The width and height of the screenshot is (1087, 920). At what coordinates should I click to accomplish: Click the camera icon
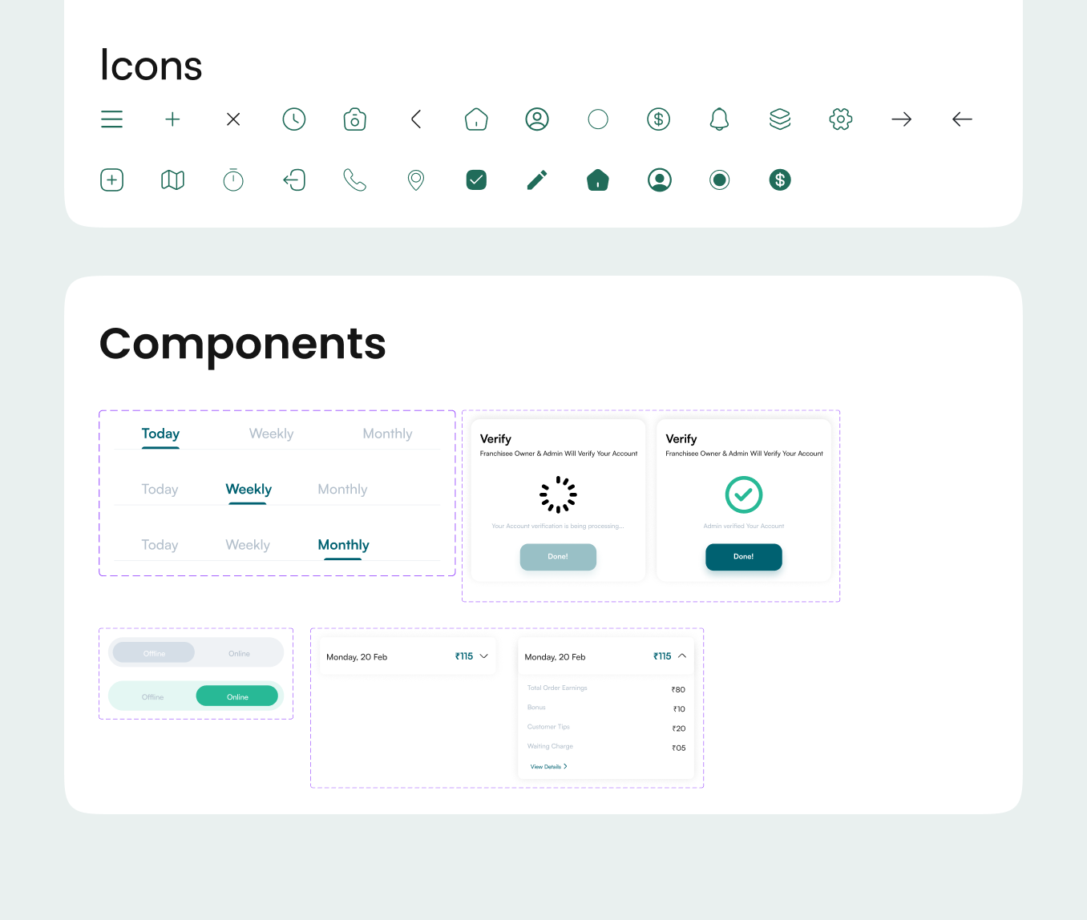354,119
